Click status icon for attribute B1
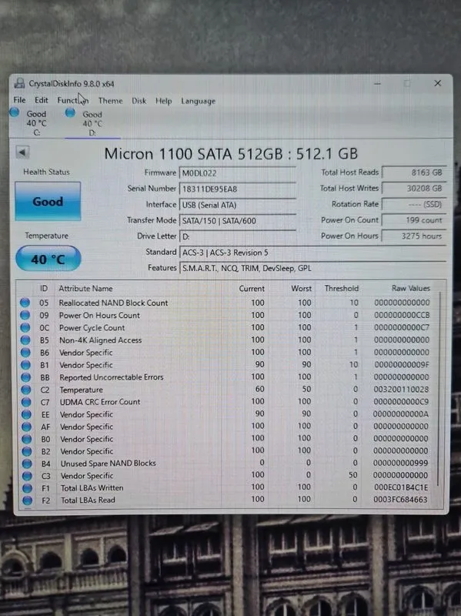 (25, 364)
